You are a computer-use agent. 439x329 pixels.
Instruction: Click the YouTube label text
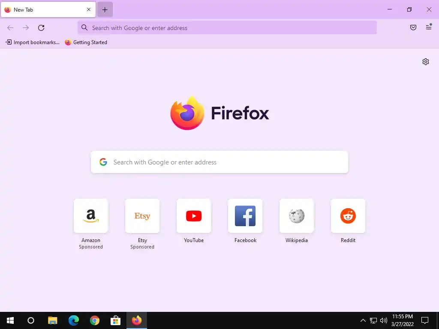coord(194,240)
